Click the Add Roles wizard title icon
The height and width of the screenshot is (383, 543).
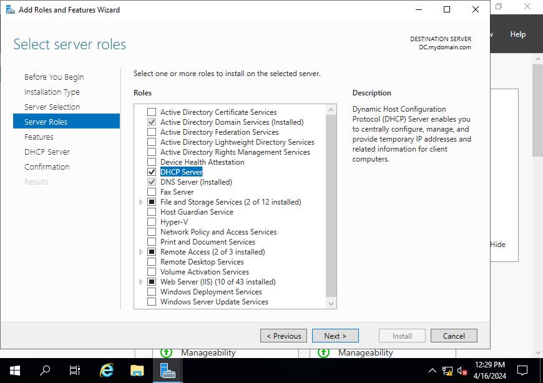pyautogui.click(x=11, y=10)
